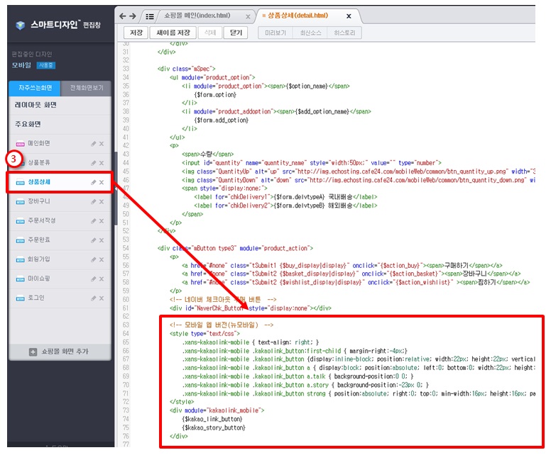Image resolution: width=551 pixels, height=455 pixels.
Task: Click the 저장 save button
Action: [x=136, y=33]
